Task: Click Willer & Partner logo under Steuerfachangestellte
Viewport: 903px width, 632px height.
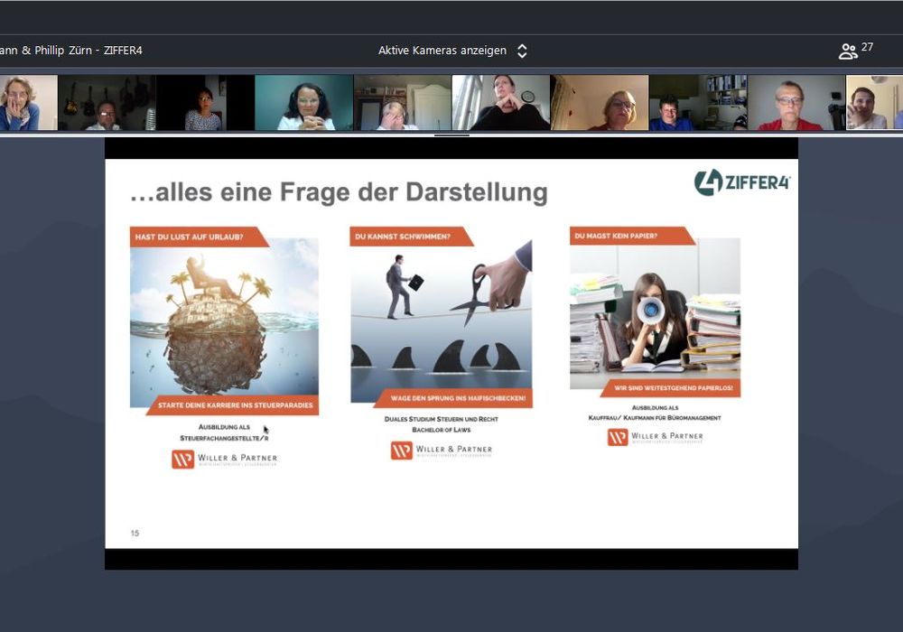Action: [224, 459]
